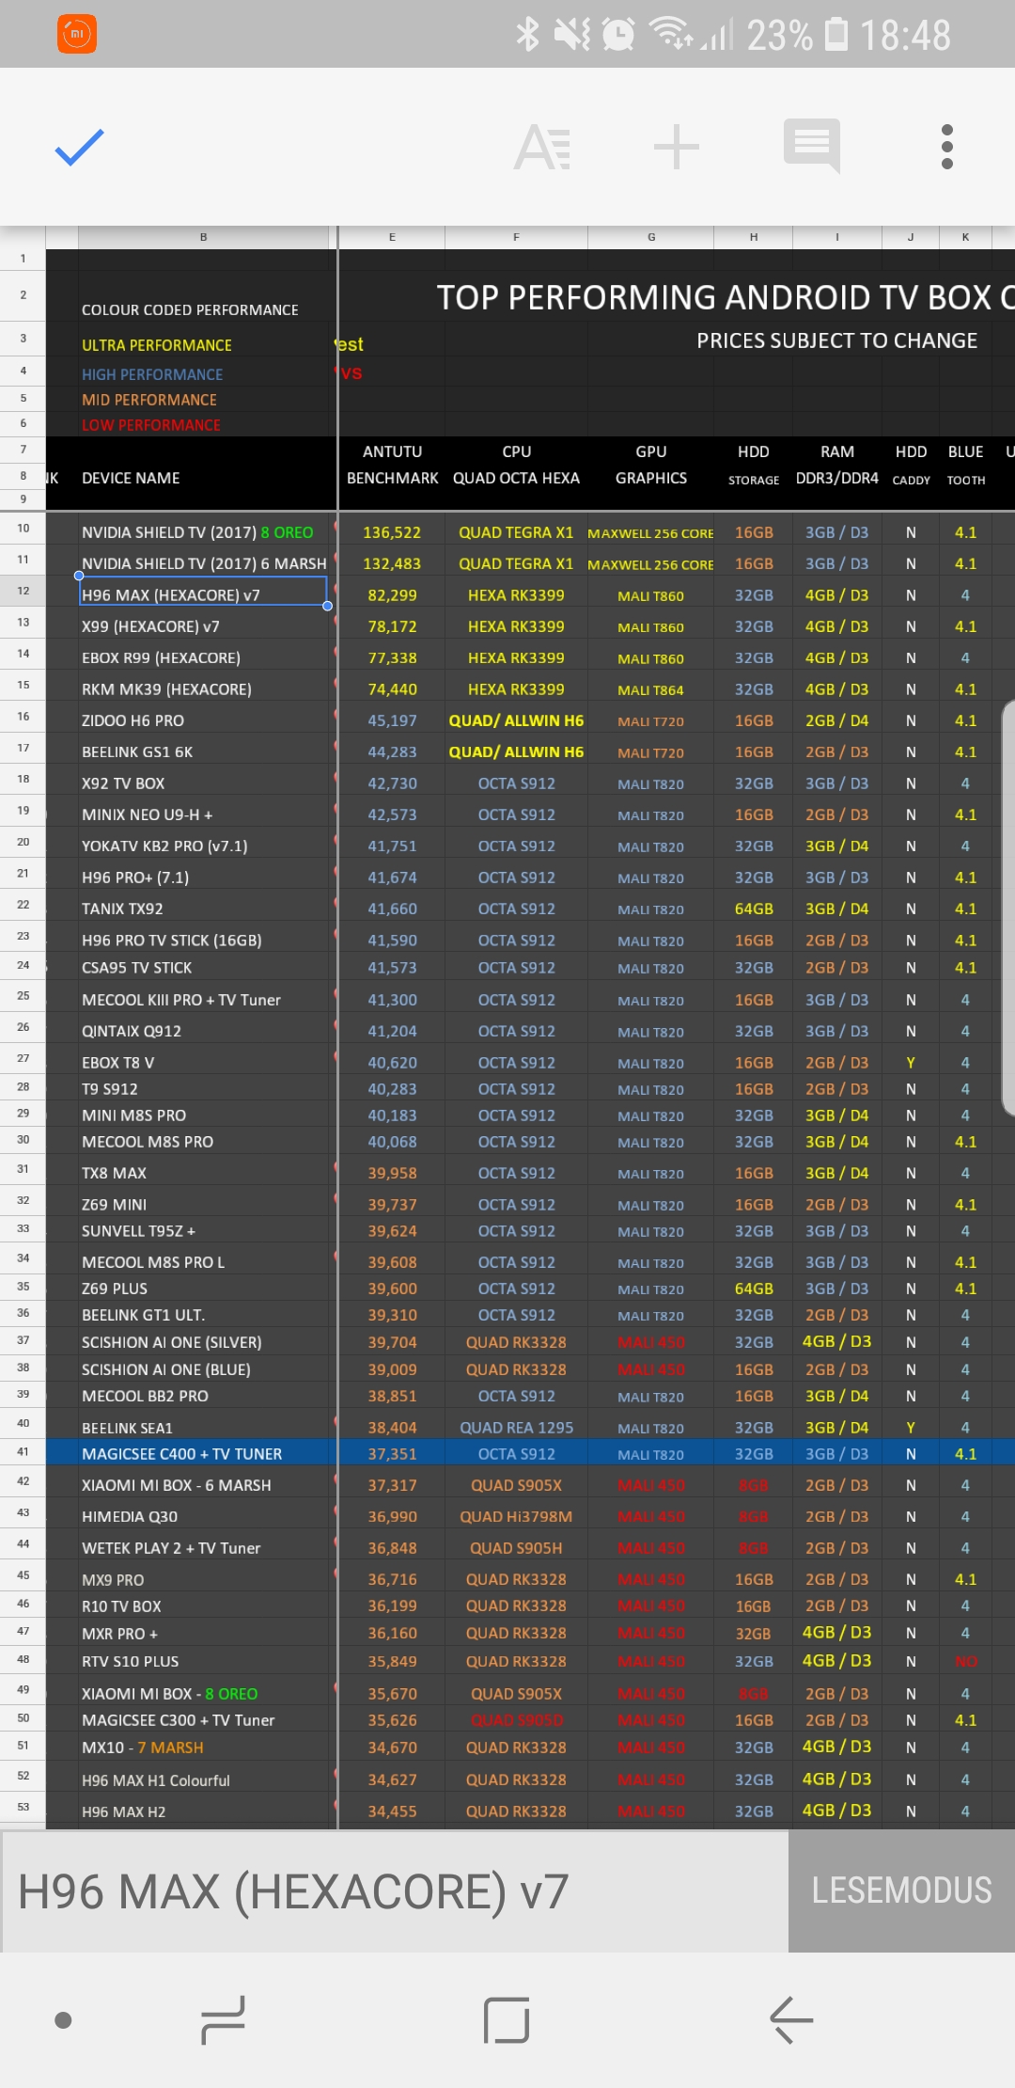The width and height of the screenshot is (1015, 2088).
Task: Select the GPU header cell
Action: [651, 451]
